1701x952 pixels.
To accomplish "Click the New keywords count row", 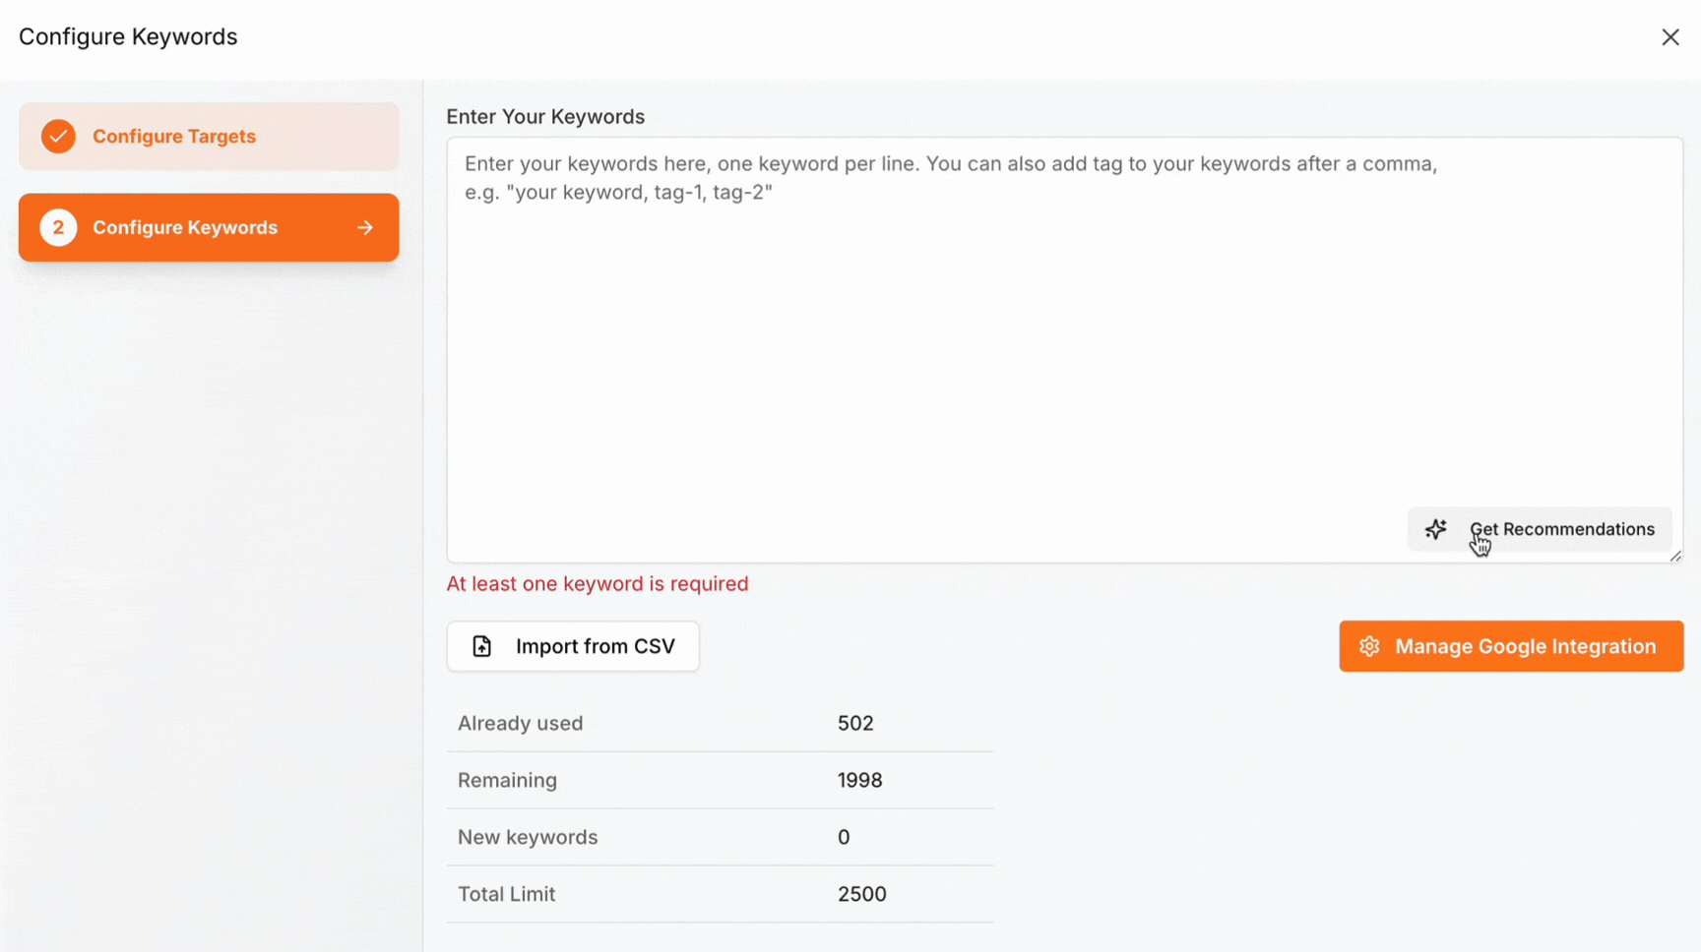I will 719,837.
